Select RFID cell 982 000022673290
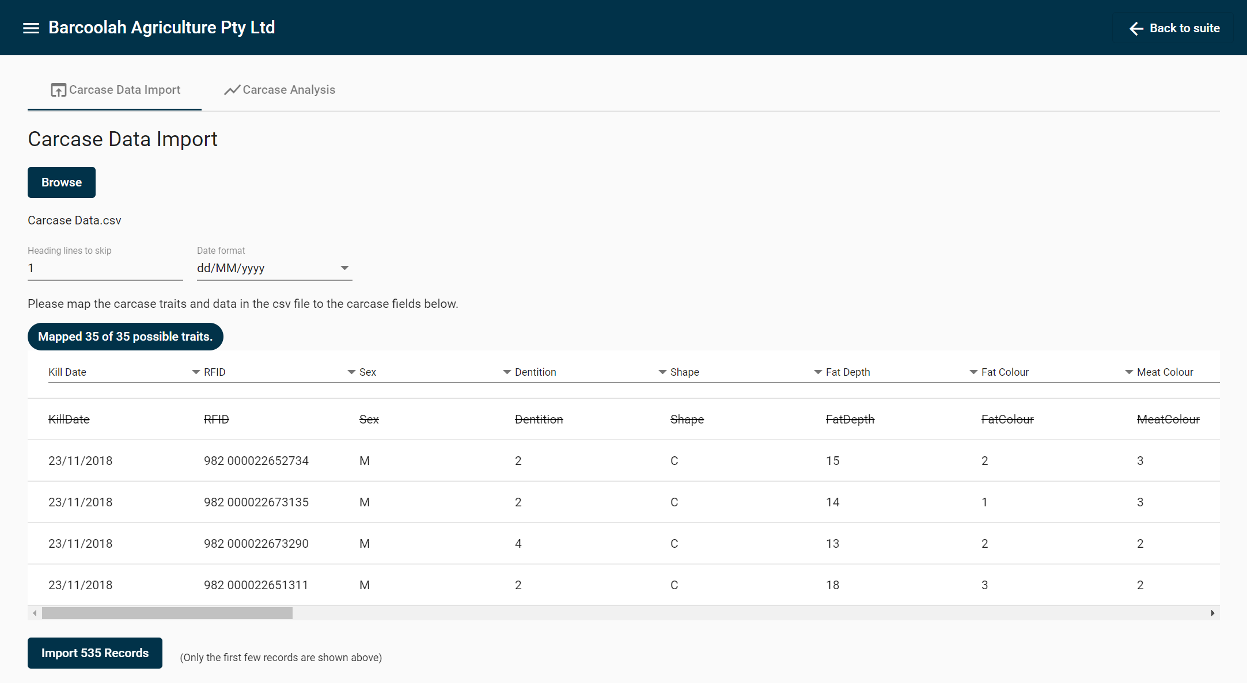The width and height of the screenshot is (1247, 683). coord(256,544)
